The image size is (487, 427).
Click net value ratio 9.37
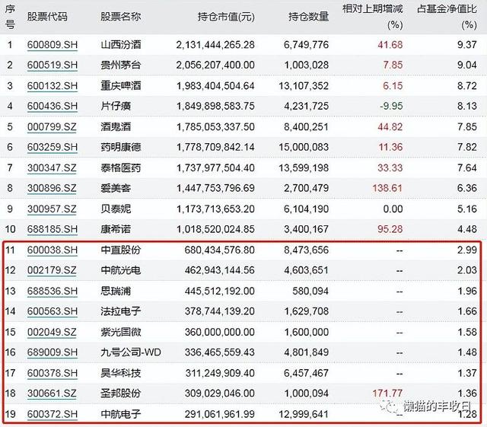click(466, 45)
